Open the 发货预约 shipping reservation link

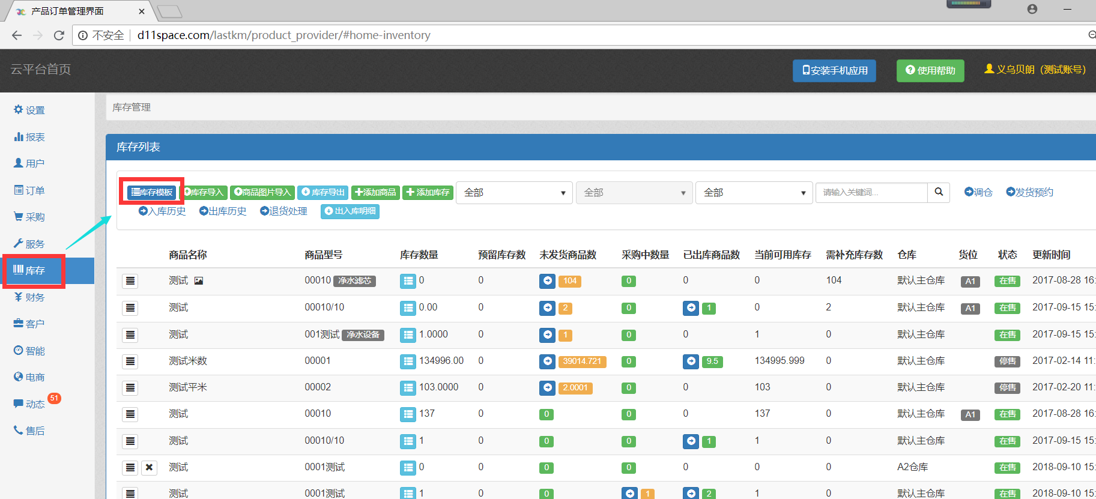pyautogui.click(x=1029, y=192)
